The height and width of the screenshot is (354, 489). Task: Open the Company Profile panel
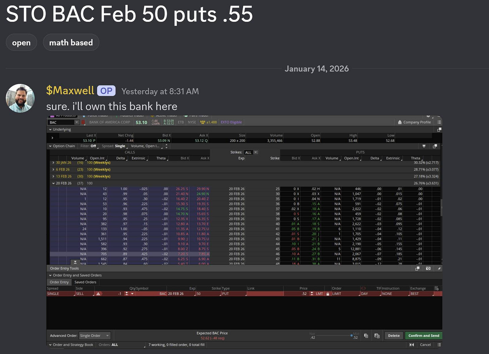(414, 122)
